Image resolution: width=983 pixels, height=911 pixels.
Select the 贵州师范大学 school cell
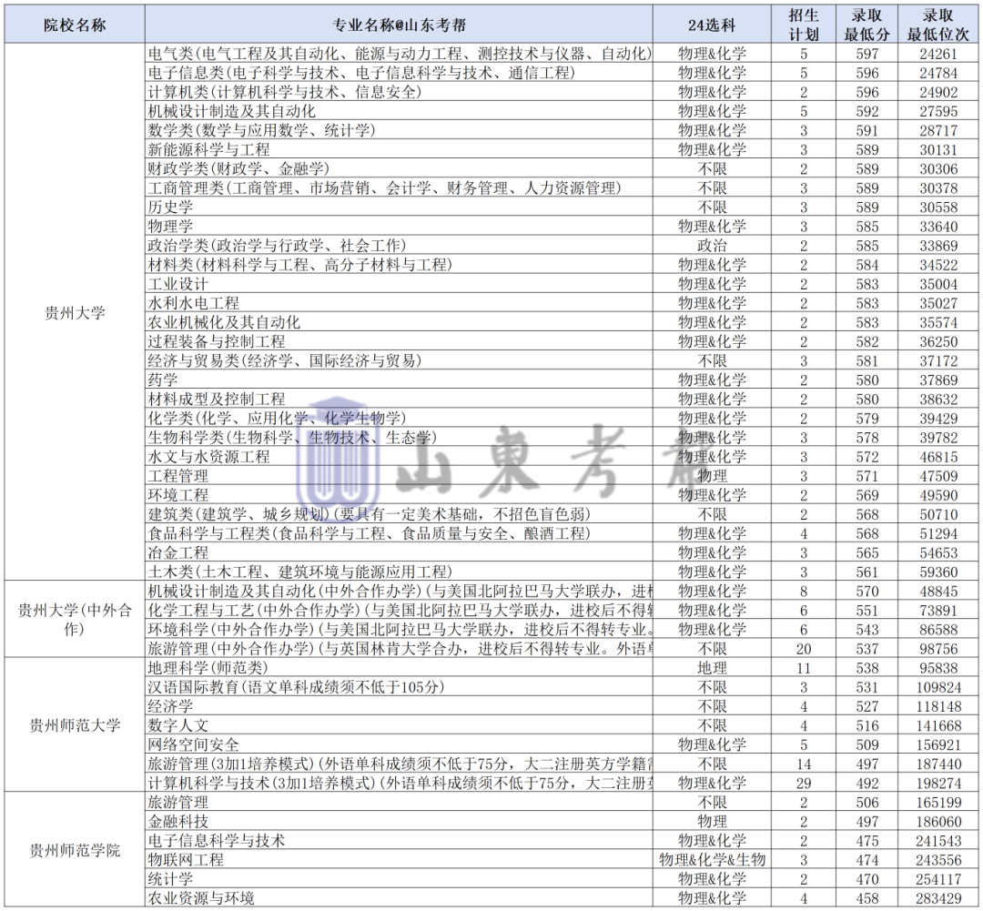click(75, 724)
